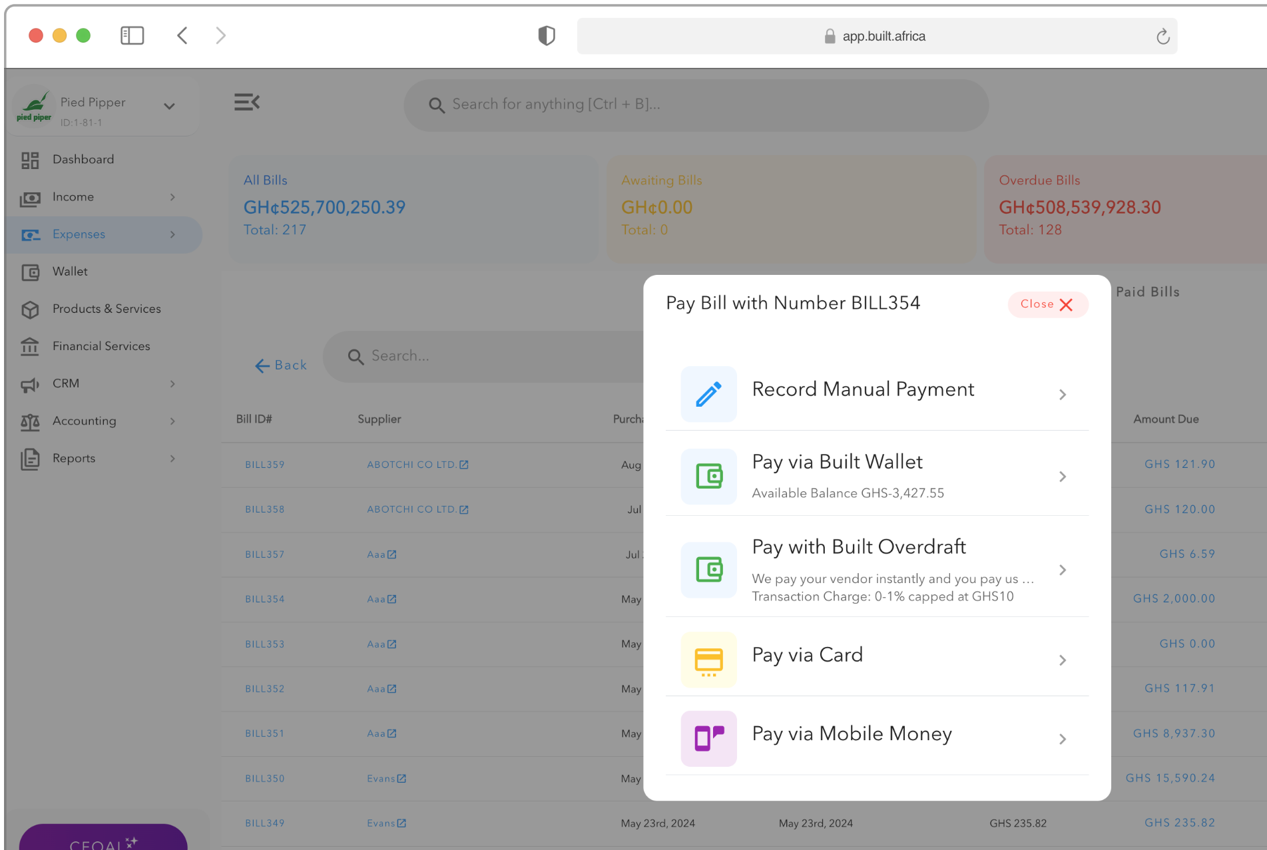This screenshot has height=850, width=1267.
Task: Click the purple Mobile Money icon
Action: tap(708, 739)
